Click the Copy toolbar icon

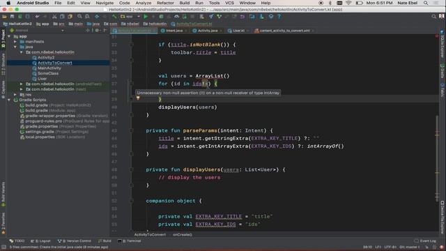click(62, 17)
